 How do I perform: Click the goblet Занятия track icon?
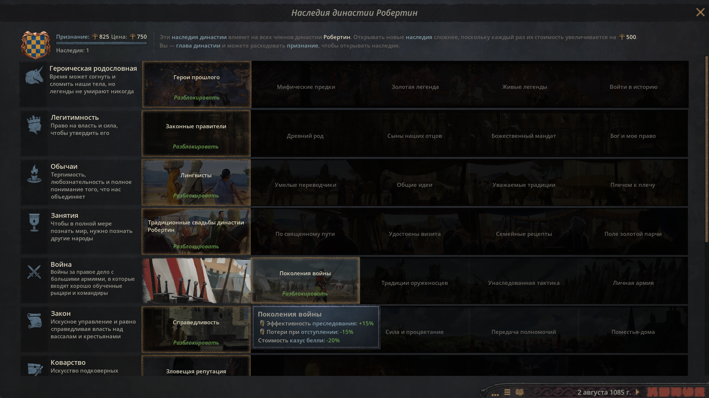pos(34,223)
